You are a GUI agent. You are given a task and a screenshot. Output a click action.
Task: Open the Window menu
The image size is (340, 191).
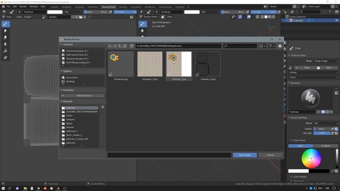pyautogui.click(x=33, y=7)
